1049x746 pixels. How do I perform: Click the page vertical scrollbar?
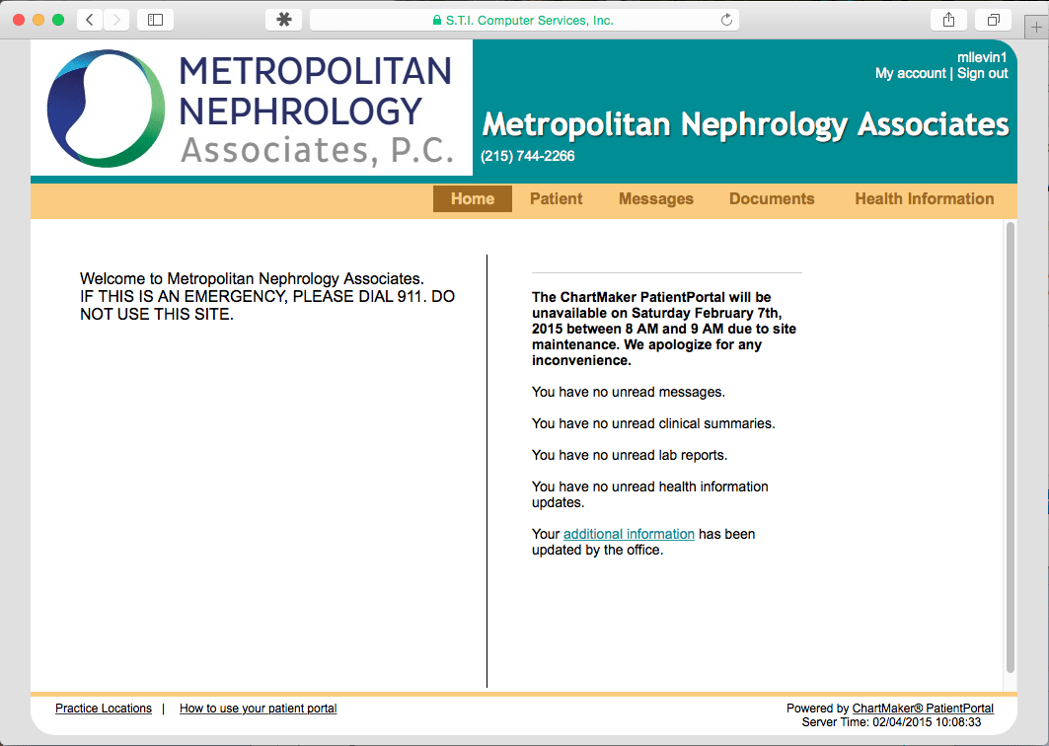pos(1011,447)
